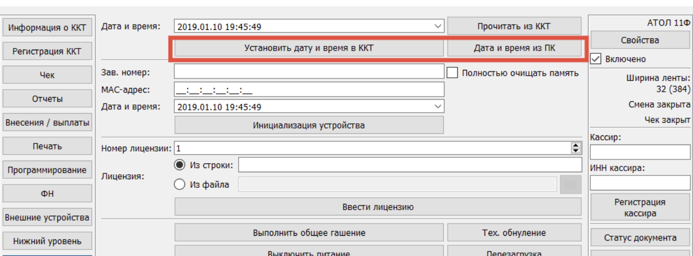The image size is (693, 256).
Task: Toggle the Включено checkbox
Action: click(x=596, y=59)
